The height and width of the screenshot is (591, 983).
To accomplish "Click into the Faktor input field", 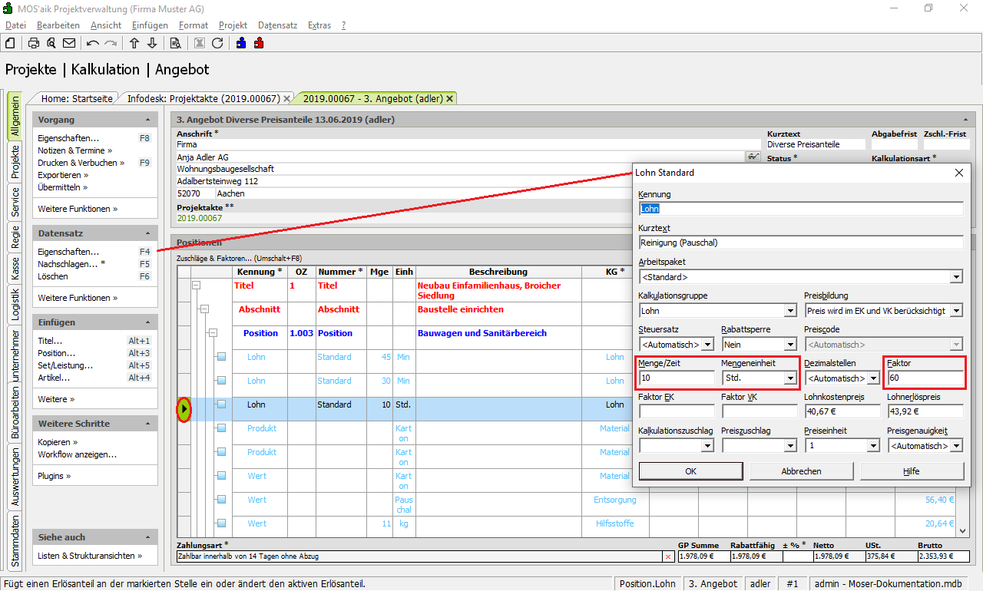I will click(925, 378).
